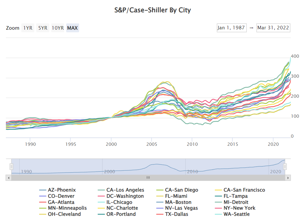
Task: Click the 2015 x-axis label
Action: [x=233, y=144]
